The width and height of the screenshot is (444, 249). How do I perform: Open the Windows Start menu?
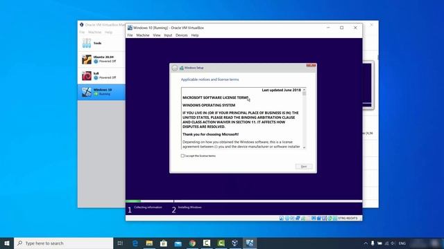coord(7,243)
